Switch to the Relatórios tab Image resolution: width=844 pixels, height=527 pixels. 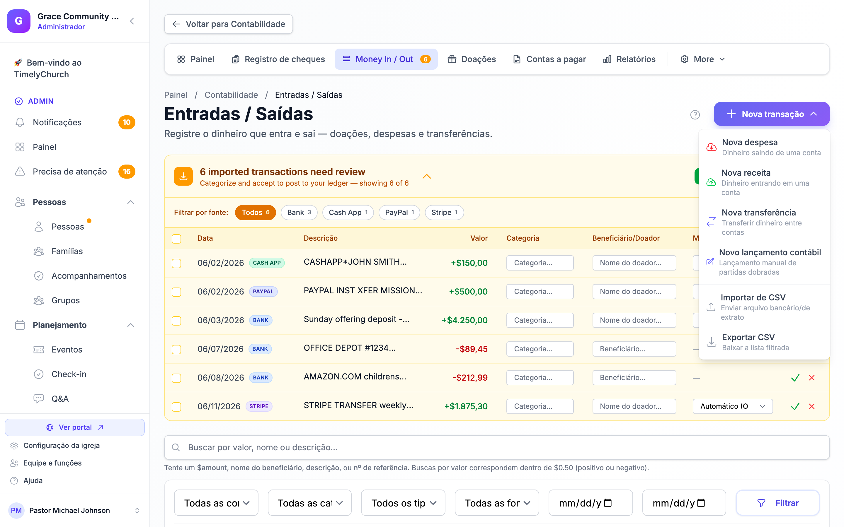(x=629, y=59)
